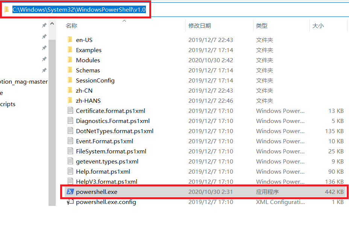Select the en-US folder name
349x243 pixels.
84,40
